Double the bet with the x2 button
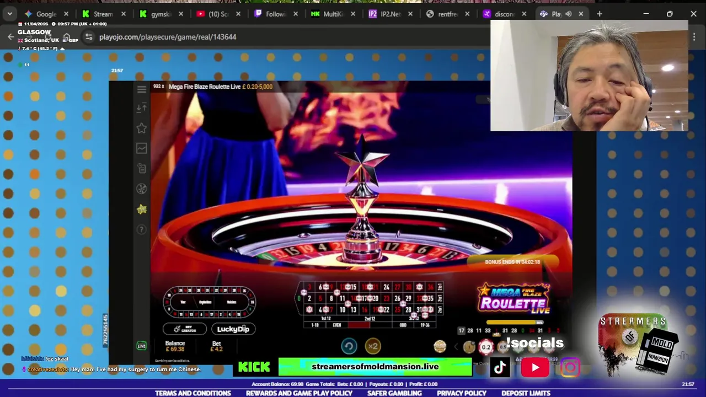This screenshot has width=706, height=397. pos(373,346)
